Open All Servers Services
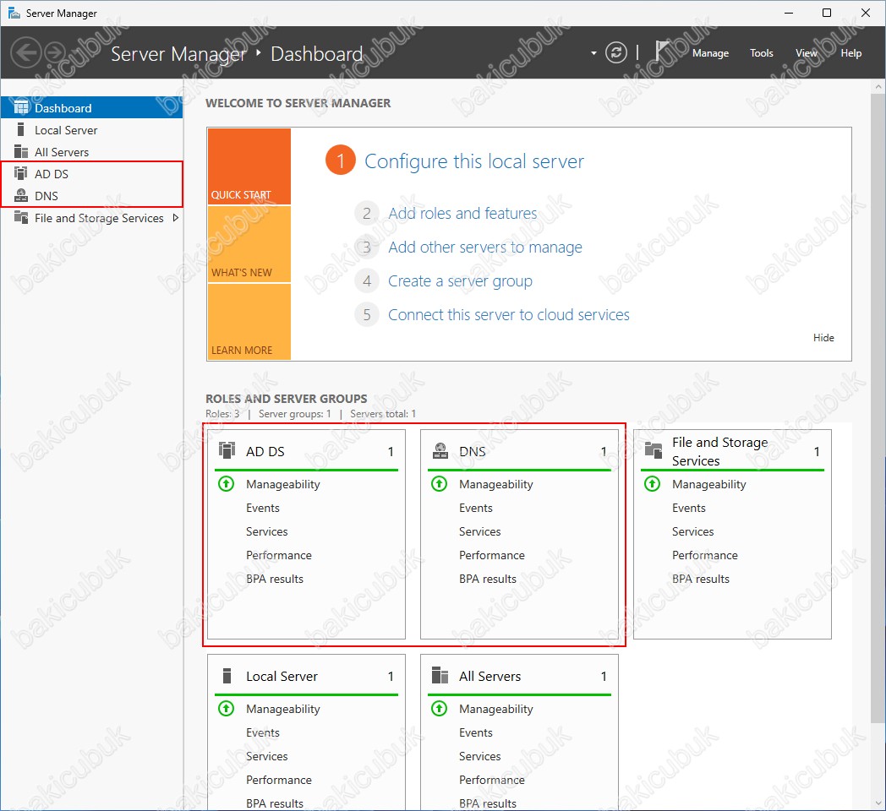The image size is (886, 811). [x=479, y=756]
